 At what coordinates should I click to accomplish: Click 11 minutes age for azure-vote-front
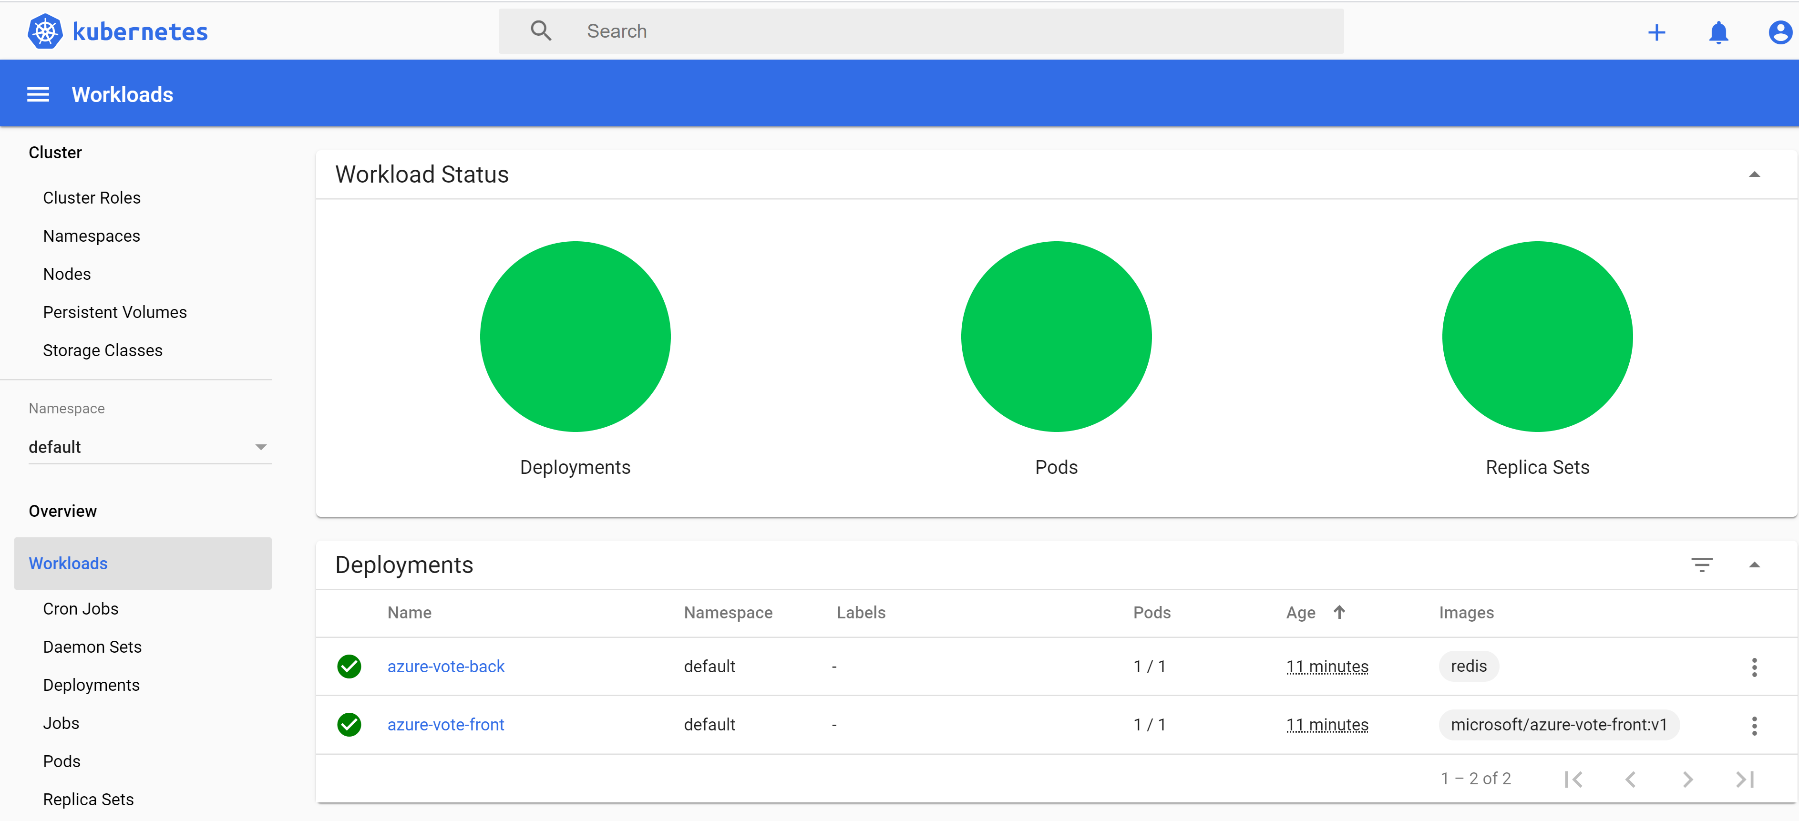pos(1327,725)
